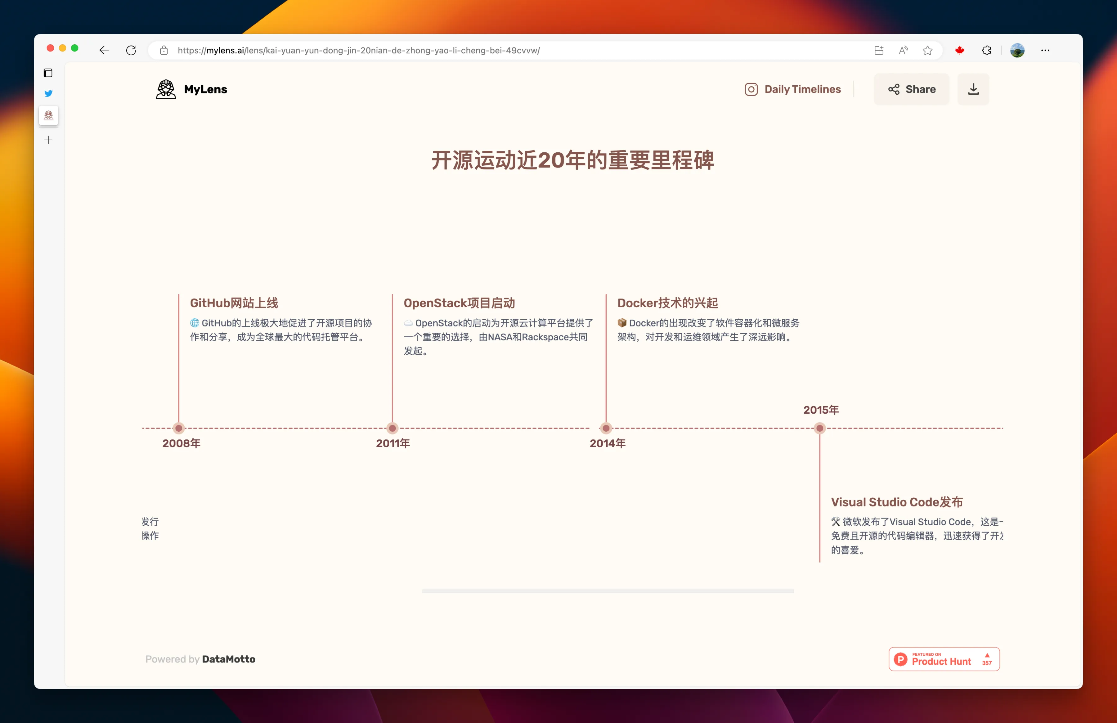This screenshot has width=1117, height=723.
Task: Toggle the vertical tabs pane icon
Action: 48,73
